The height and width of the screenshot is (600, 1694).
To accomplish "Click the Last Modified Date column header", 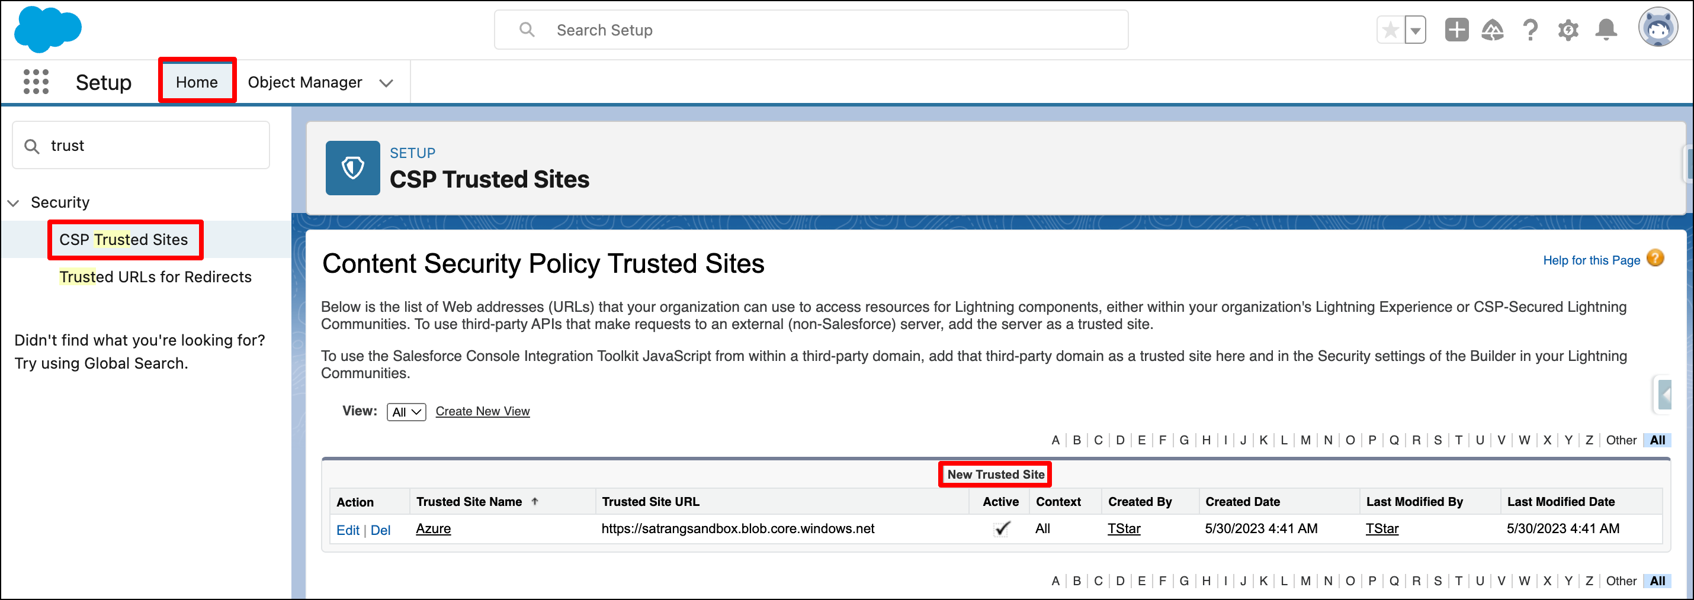I will (x=1560, y=501).
